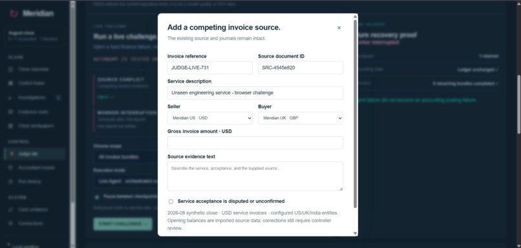Click the Run history sidebar icon
This screenshot has width=521, height=248.
(x=11, y=182)
